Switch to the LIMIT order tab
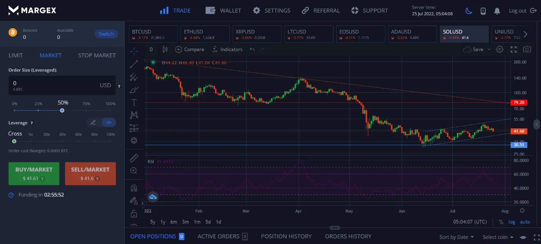The width and height of the screenshot is (541, 244). pyautogui.click(x=16, y=55)
